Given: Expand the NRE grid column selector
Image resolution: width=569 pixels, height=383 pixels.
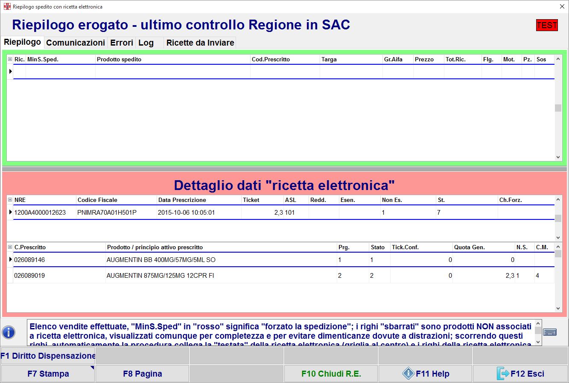Looking at the screenshot, I should (x=10, y=200).
